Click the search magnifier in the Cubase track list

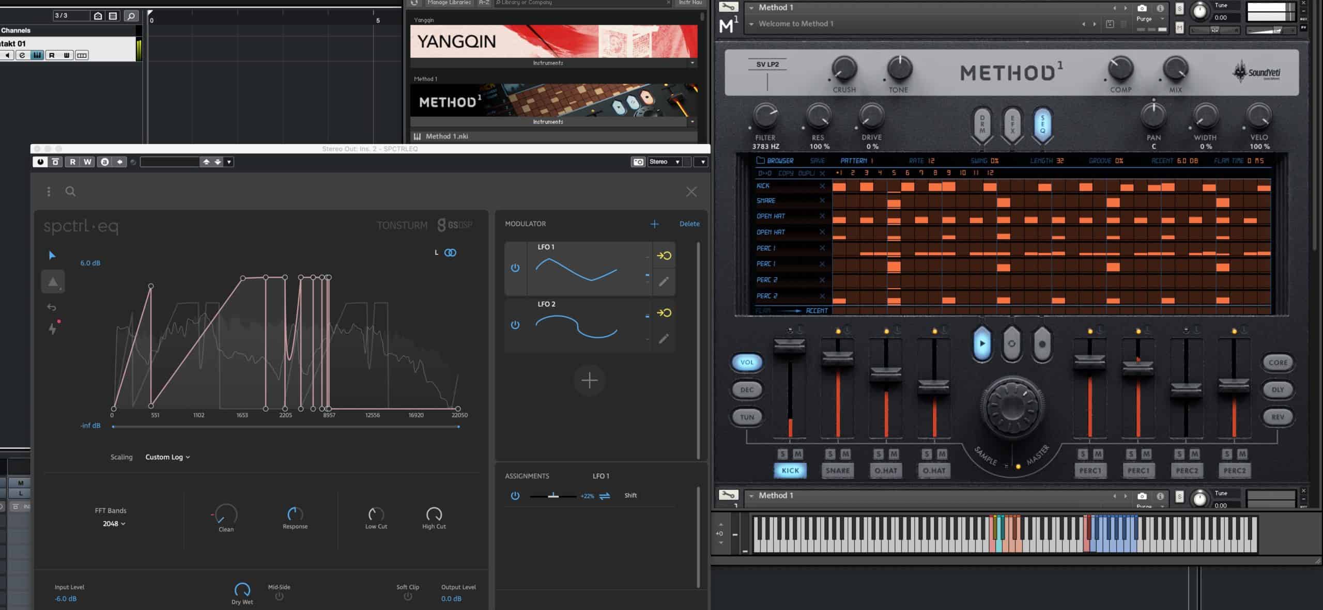pos(131,16)
